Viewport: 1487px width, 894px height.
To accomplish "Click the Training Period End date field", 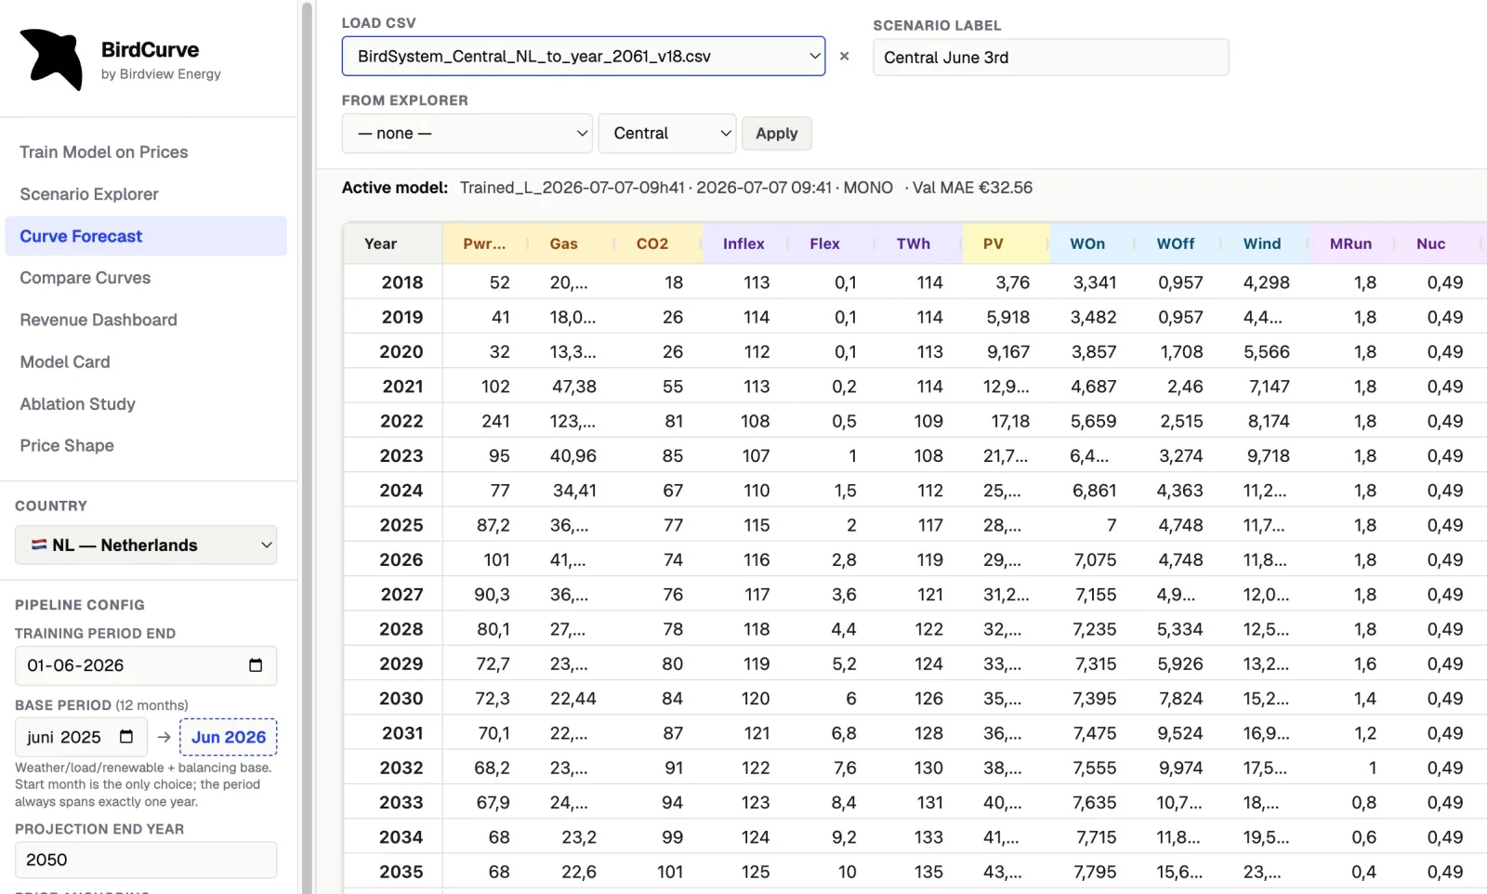I will (x=146, y=665).
